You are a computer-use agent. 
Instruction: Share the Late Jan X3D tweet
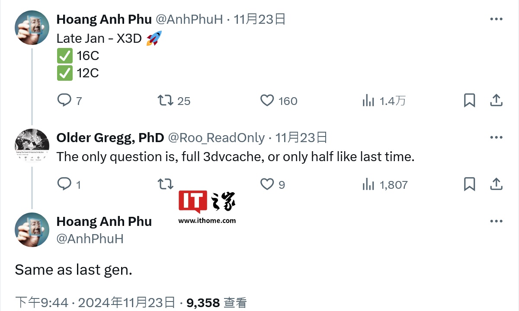click(496, 101)
